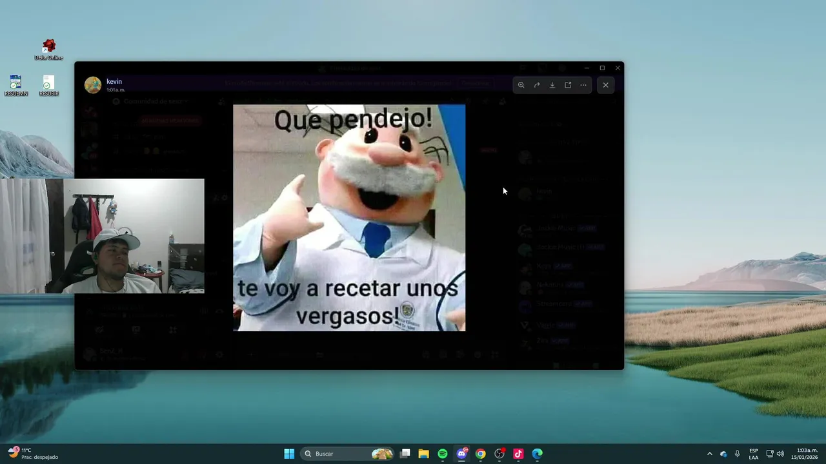Switch the ESP LAA input language
This screenshot has width=826, height=464.
click(x=754, y=454)
